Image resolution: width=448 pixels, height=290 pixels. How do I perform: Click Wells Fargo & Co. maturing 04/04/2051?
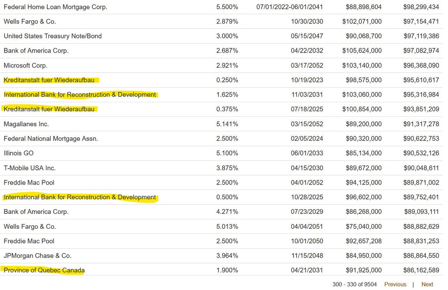tap(30, 227)
